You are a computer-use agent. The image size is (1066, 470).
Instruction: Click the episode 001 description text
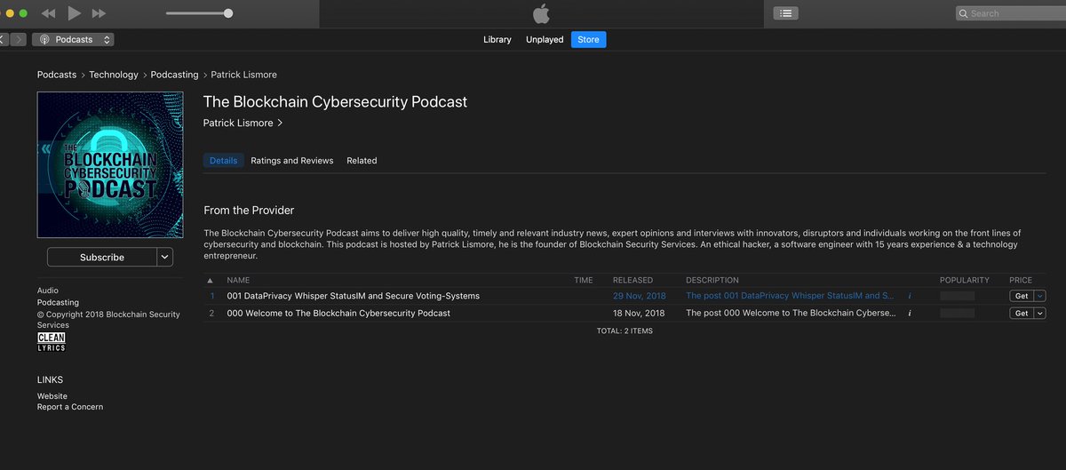(x=790, y=296)
